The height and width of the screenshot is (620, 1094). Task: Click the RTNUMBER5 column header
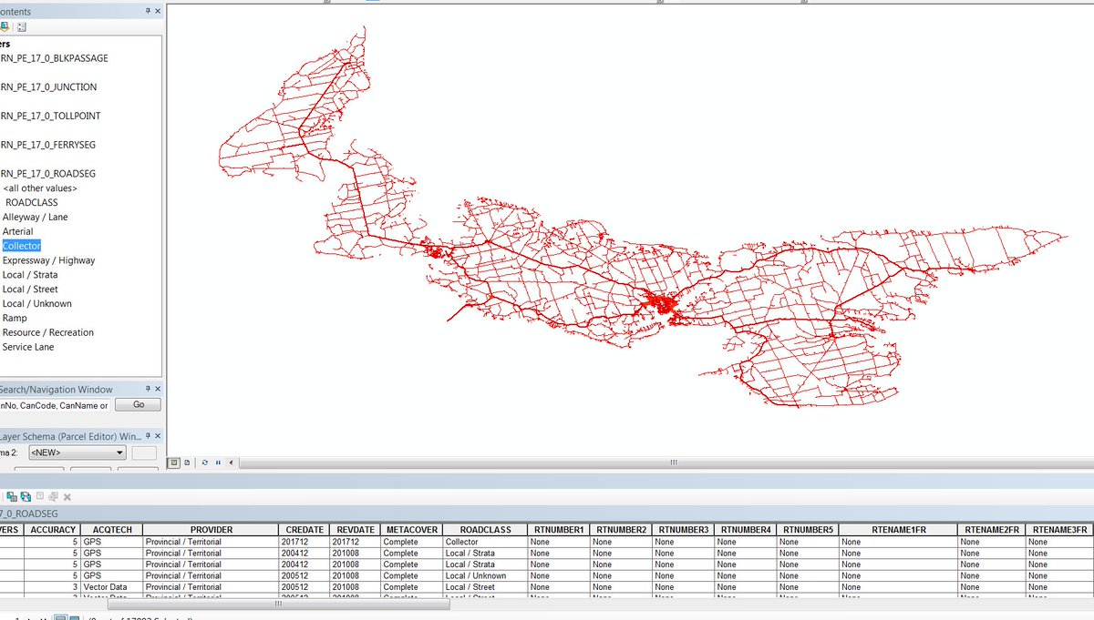click(x=808, y=530)
